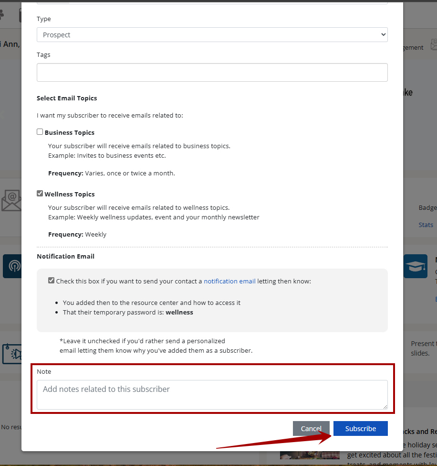The height and width of the screenshot is (466, 437).
Task: Uncheck the notification email checkbox
Action: coord(52,281)
